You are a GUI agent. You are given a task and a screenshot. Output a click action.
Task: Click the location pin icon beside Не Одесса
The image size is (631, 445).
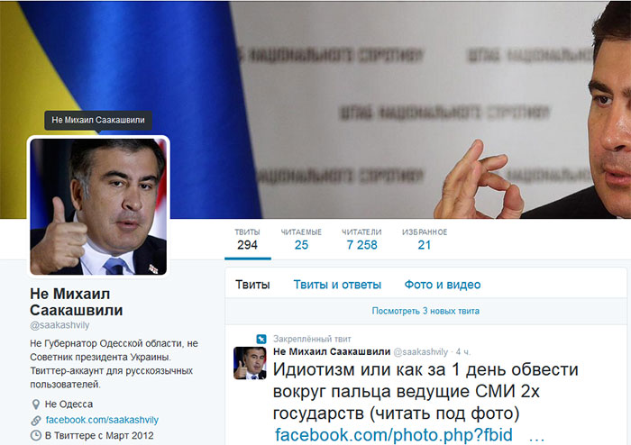click(36, 404)
